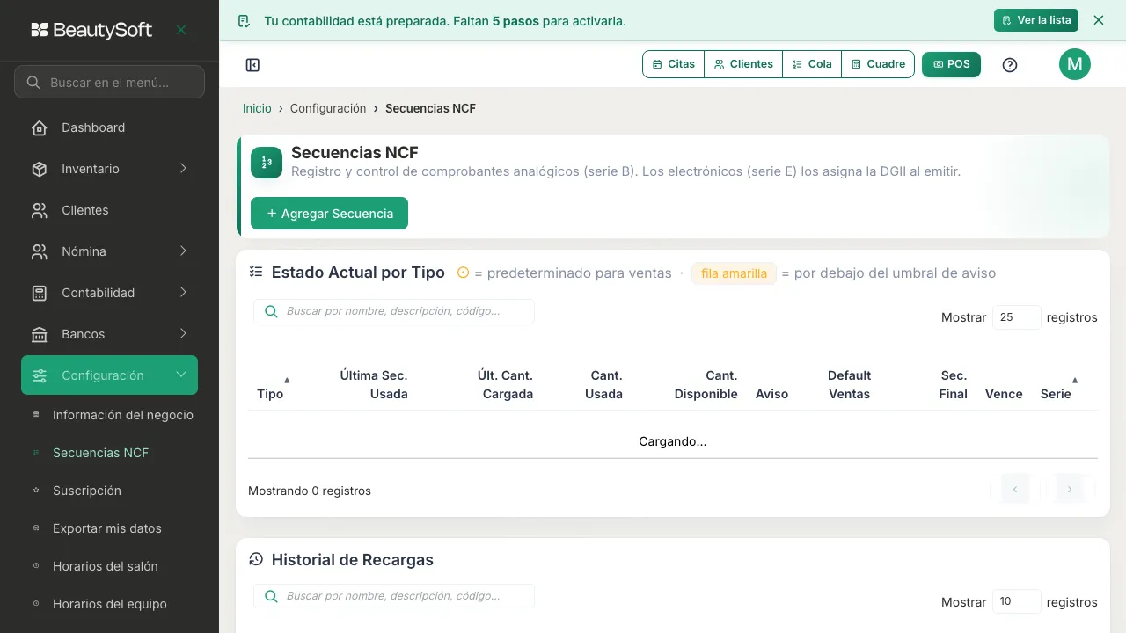The image size is (1126, 633).
Task: Click the Default Ventas column header
Action: coord(849,385)
